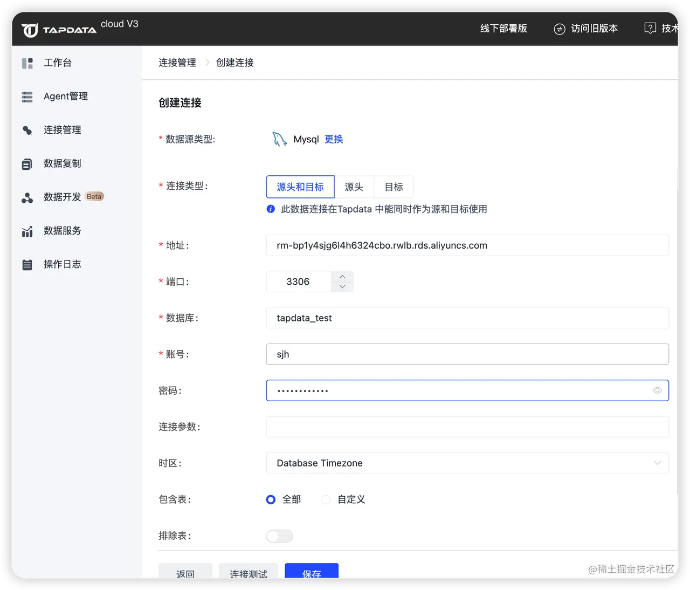The image size is (690, 590).
Task: Select the 全部 radio button
Action: [x=271, y=499]
